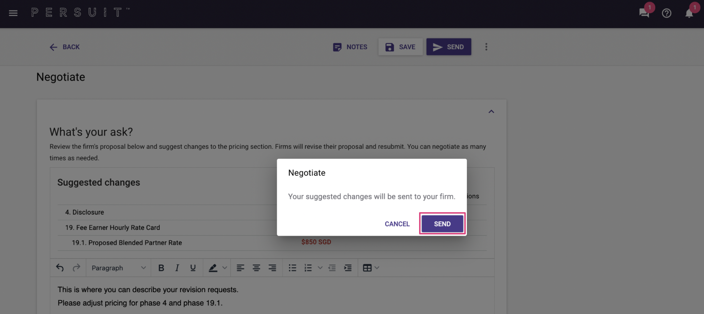The height and width of the screenshot is (314, 704).
Task: Insert a numbered list
Action: (308, 268)
